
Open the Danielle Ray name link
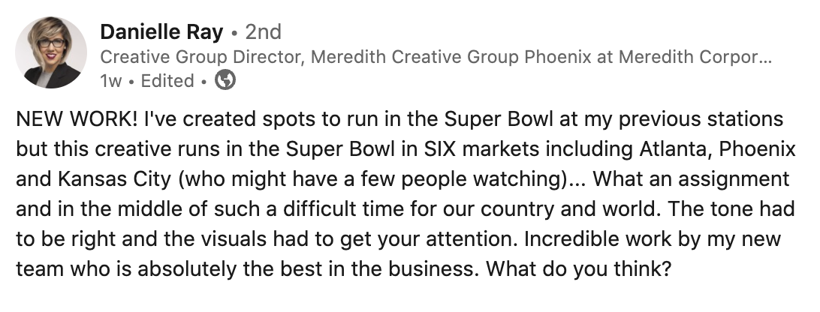161,32
